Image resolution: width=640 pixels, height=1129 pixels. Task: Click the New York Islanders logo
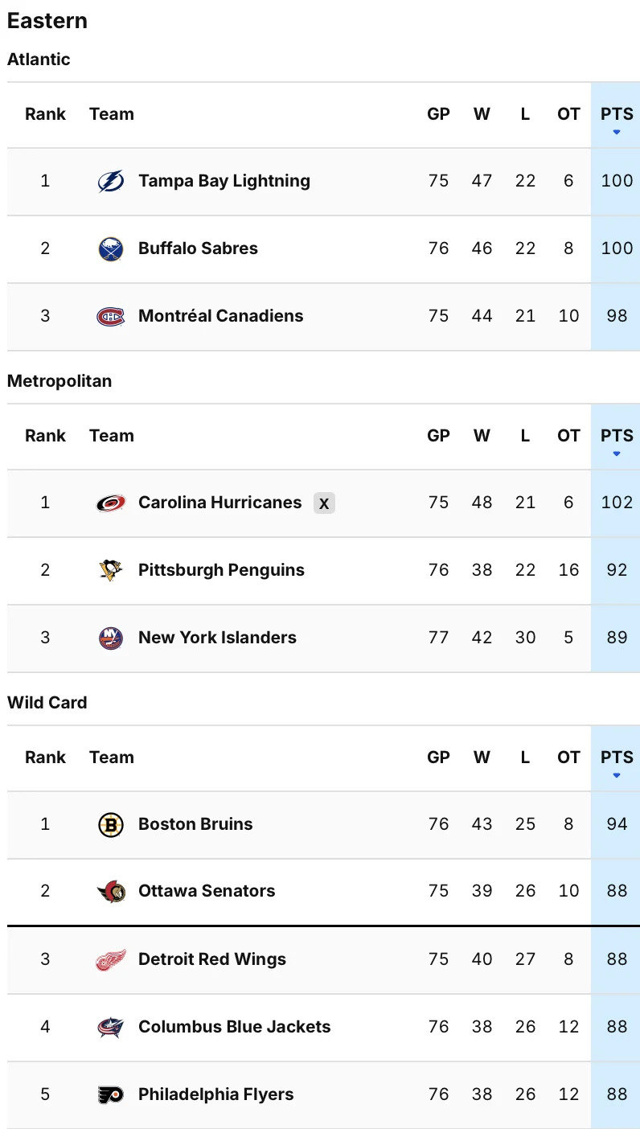[x=111, y=638]
